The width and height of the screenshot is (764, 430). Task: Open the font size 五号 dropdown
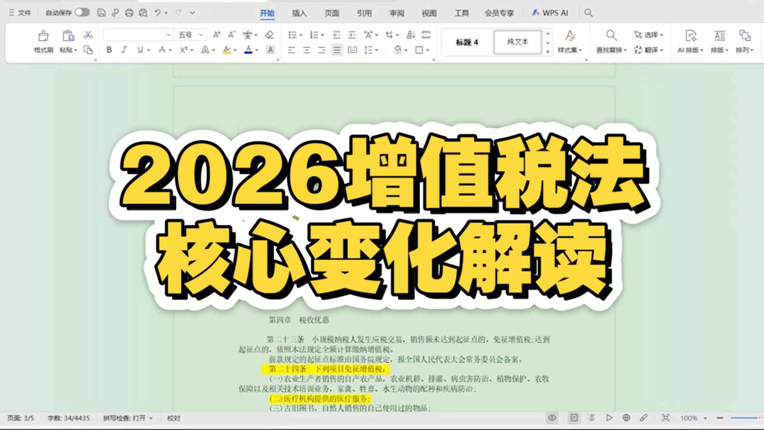(201, 35)
